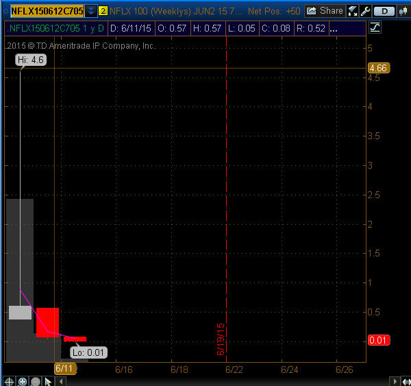
Task: Click the 6/19/15 red expiration marker line
Action: [226, 206]
